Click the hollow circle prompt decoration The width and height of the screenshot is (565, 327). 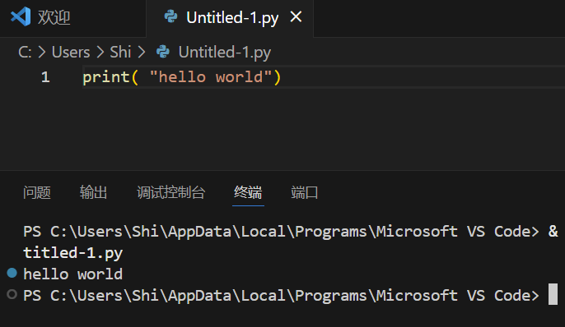click(x=12, y=295)
